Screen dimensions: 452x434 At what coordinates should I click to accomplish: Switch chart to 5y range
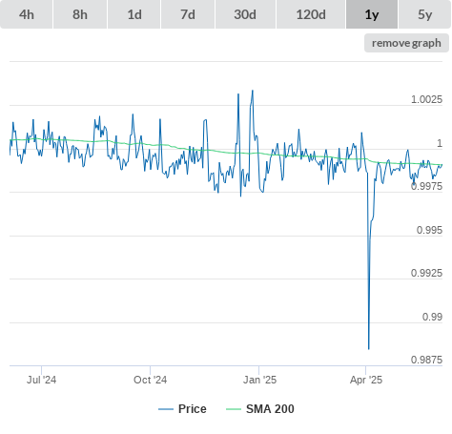click(x=425, y=14)
